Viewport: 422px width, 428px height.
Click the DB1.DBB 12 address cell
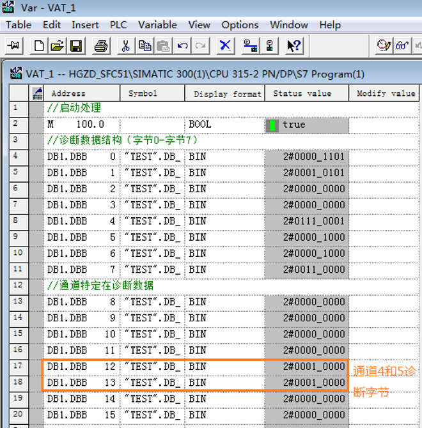click(81, 367)
